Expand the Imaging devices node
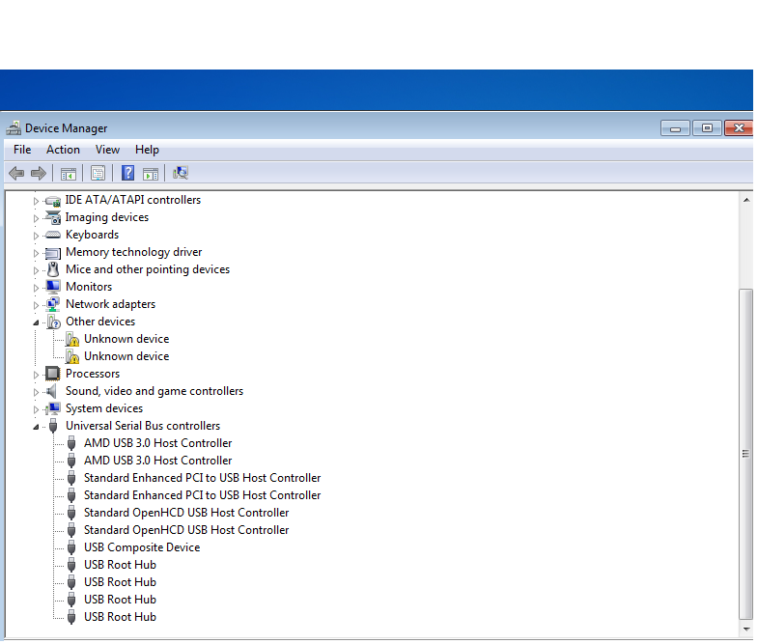 pos(36,218)
